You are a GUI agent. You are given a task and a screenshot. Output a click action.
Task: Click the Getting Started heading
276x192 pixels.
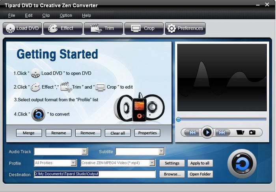pyautogui.click(x=57, y=54)
